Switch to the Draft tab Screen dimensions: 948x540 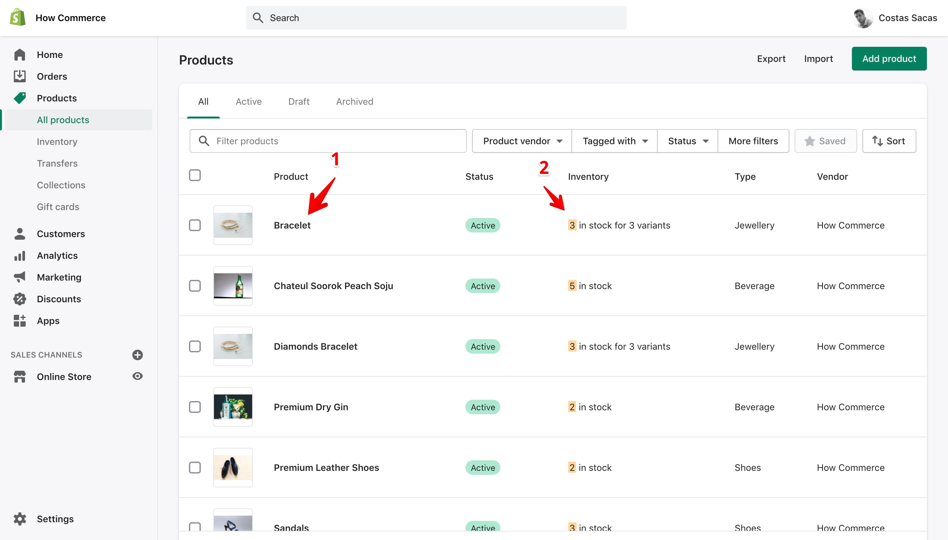tap(299, 102)
